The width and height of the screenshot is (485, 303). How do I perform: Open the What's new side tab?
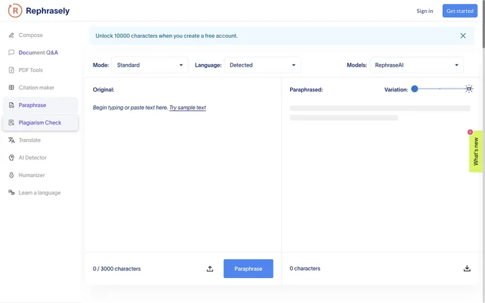476,151
